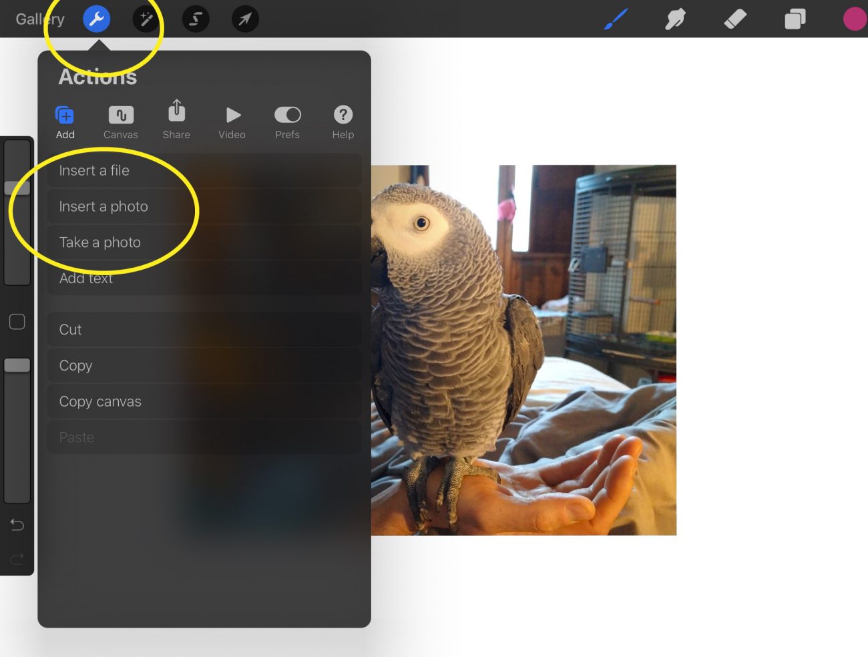Click the undo arrow on sidebar
The image size is (868, 657).
pyautogui.click(x=17, y=525)
